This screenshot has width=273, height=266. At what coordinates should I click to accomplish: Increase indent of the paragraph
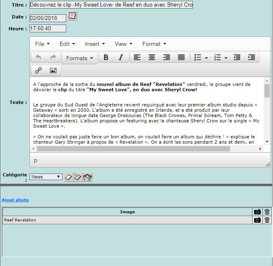click(252, 57)
